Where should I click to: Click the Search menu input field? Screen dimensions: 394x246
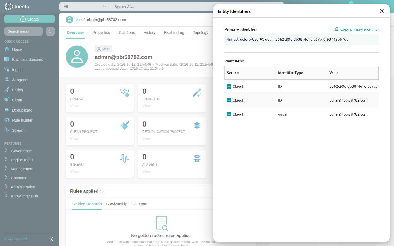[24, 31]
